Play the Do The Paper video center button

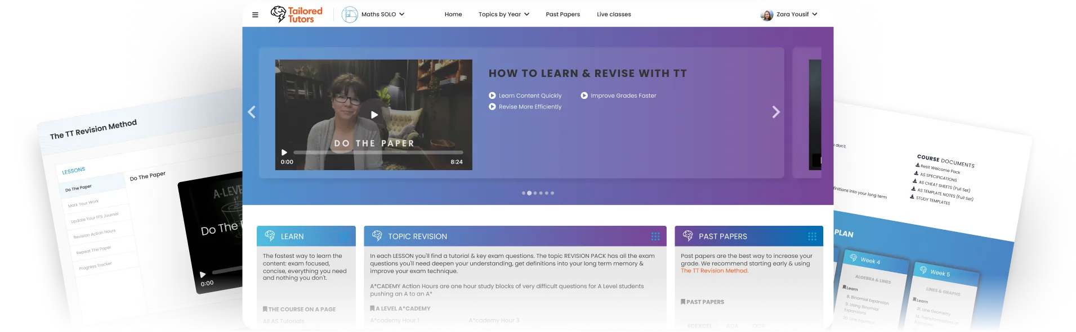374,115
